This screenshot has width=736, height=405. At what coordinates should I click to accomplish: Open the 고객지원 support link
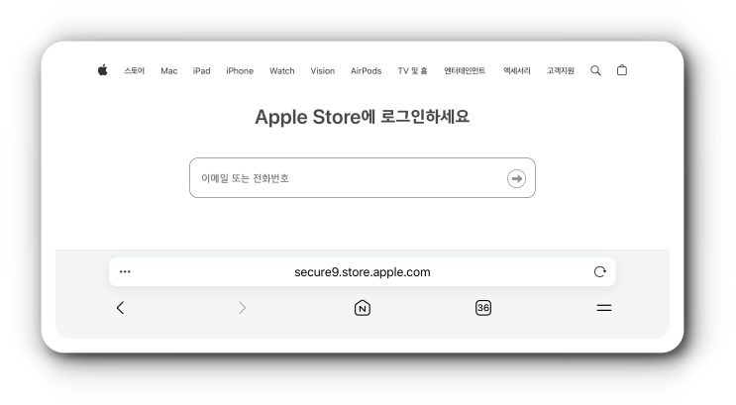pos(561,71)
